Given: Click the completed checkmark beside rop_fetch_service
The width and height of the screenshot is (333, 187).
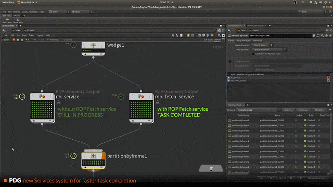Looking at the screenshot, I should (x=121, y=97).
